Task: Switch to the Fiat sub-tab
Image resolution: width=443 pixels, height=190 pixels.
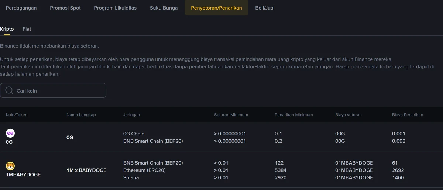Action: [x=27, y=29]
